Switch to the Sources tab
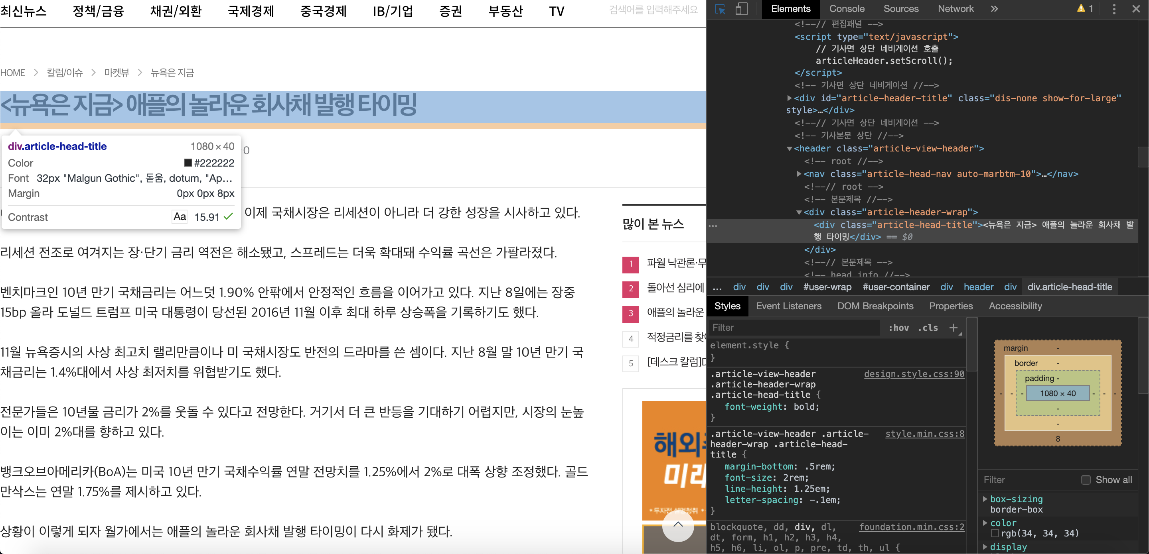The image size is (1149, 554). (x=901, y=9)
